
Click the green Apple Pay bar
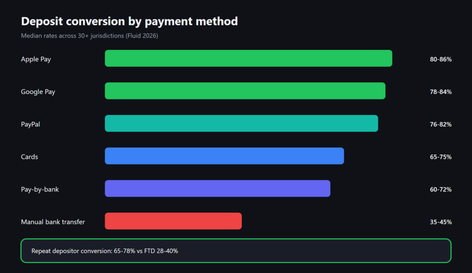(x=248, y=59)
